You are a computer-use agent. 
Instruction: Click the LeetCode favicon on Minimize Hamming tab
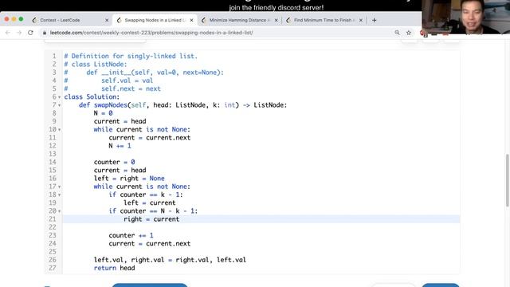coord(204,20)
